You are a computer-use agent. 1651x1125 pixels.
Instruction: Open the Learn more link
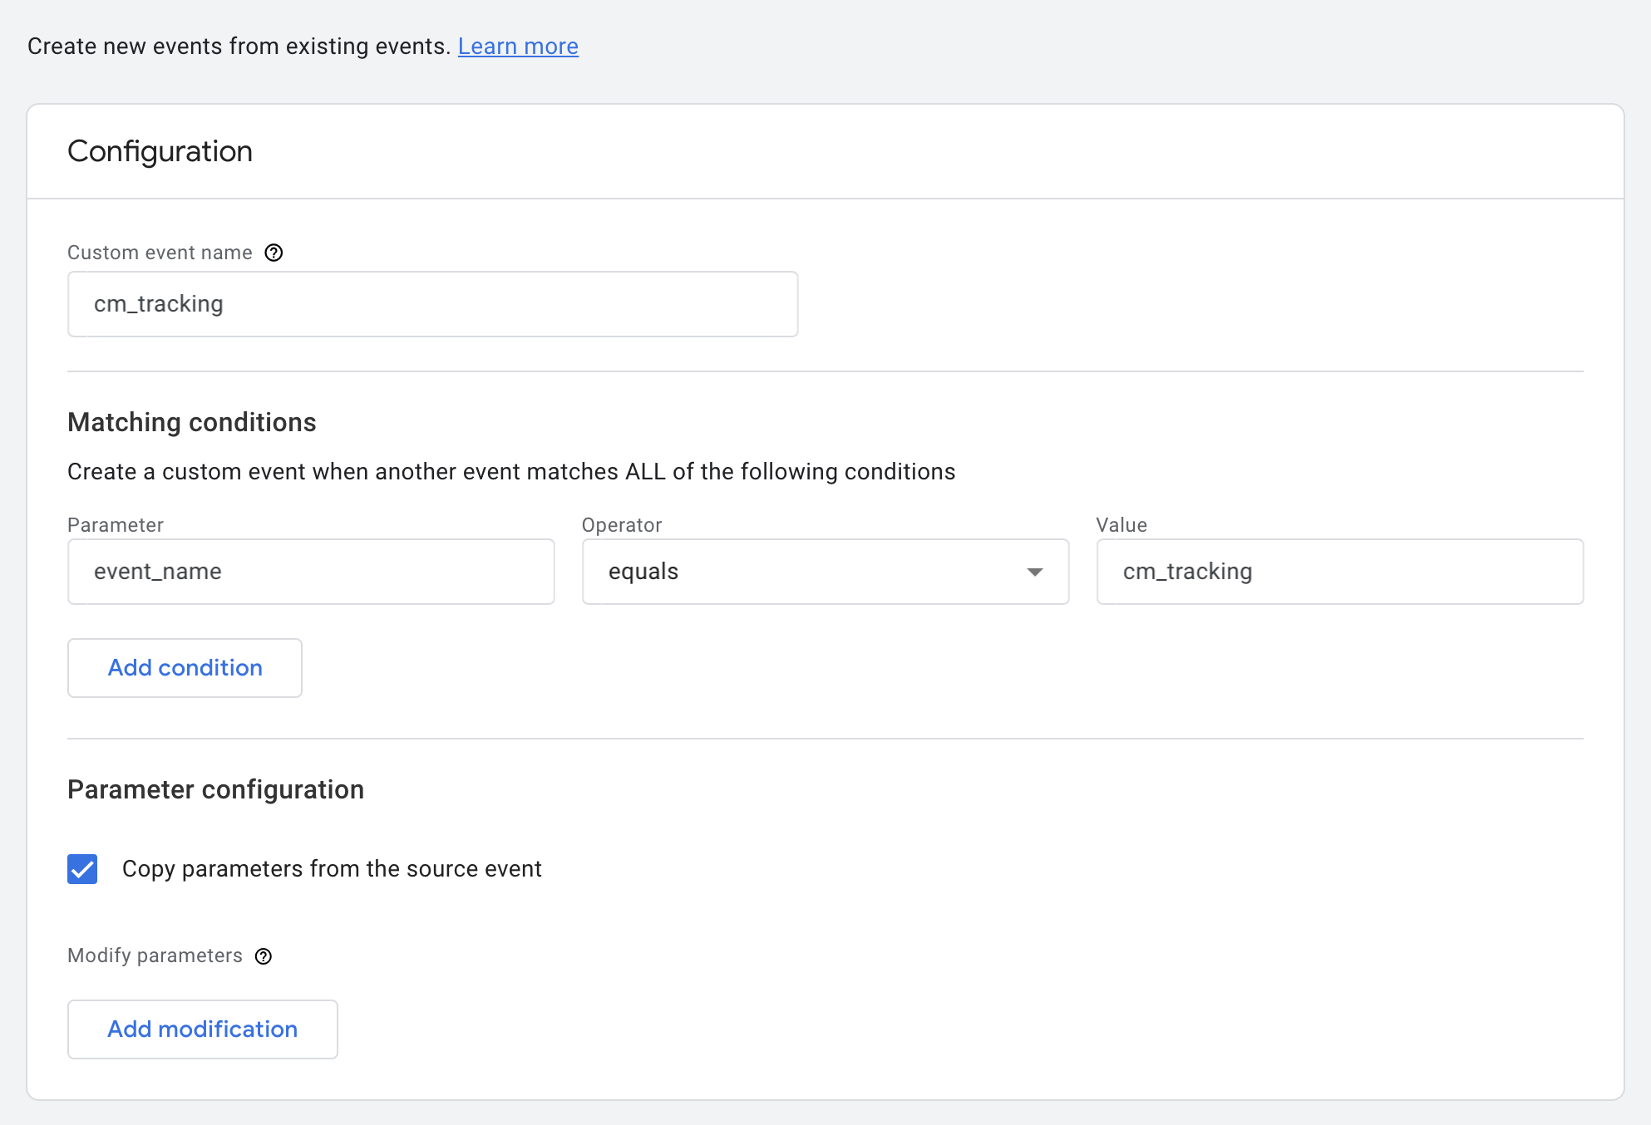[x=518, y=47]
